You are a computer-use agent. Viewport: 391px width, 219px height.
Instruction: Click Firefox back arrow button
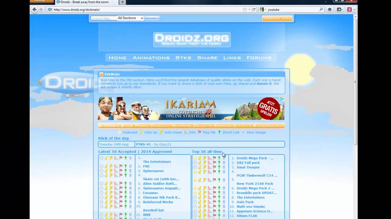click(35, 9)
